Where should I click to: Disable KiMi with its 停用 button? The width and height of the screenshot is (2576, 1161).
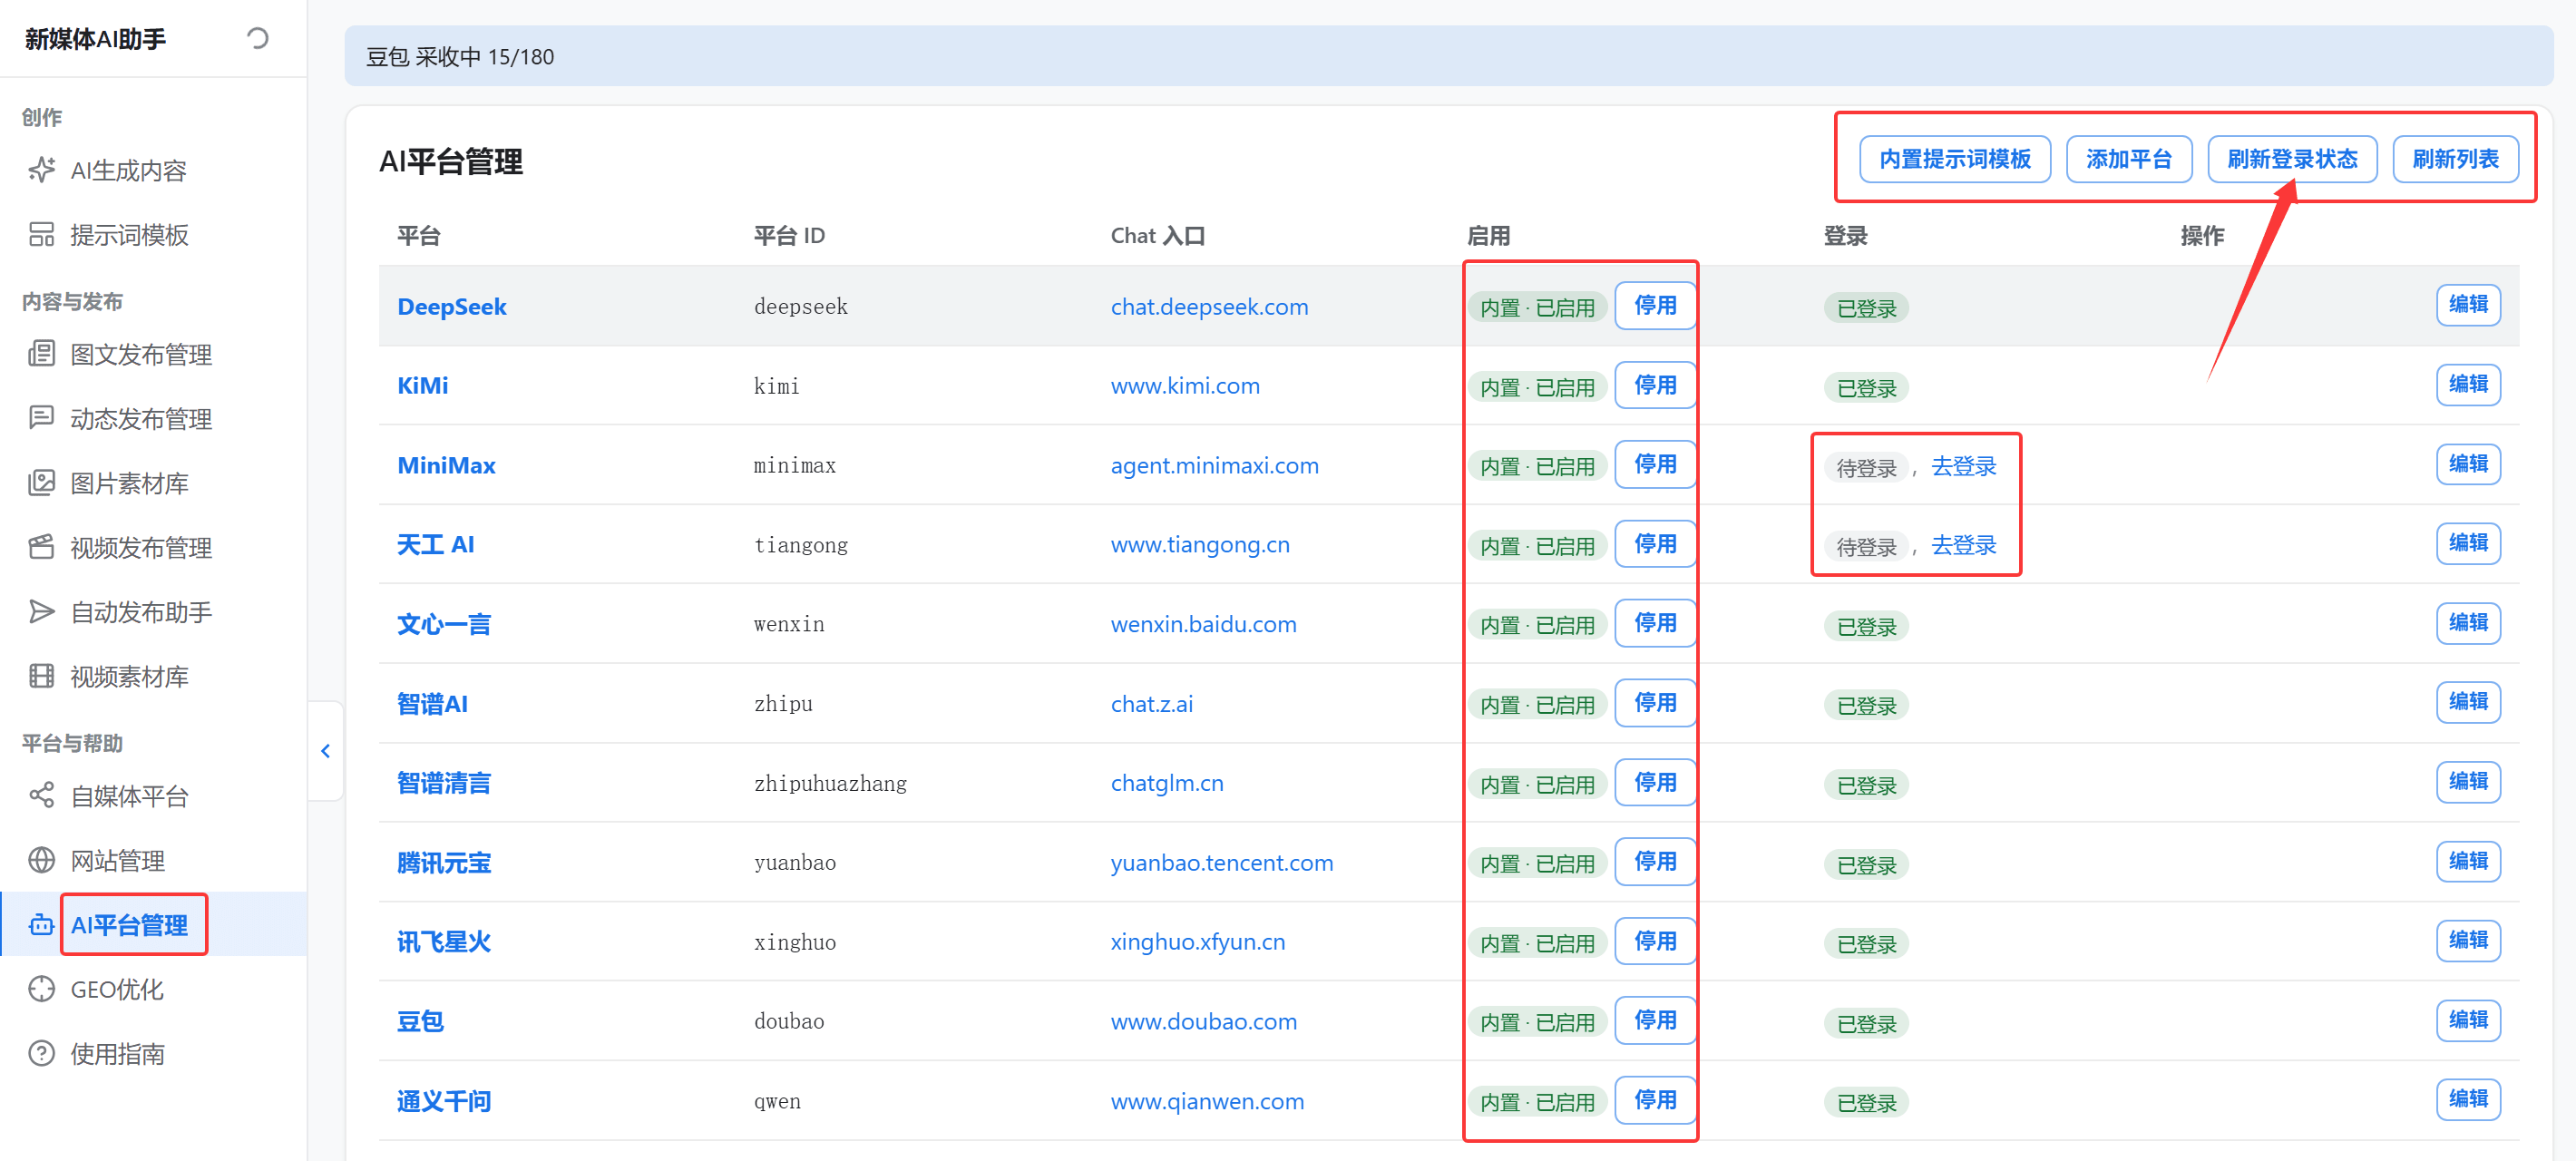coord(1655,386)
